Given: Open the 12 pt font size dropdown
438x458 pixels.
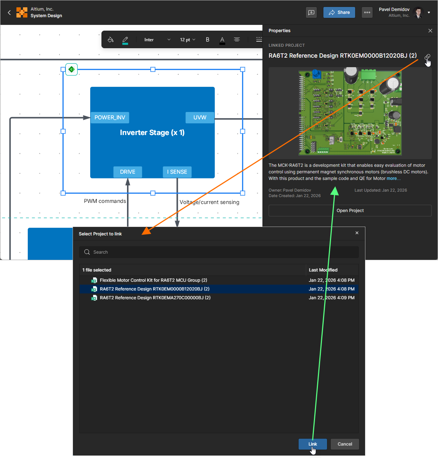Looking at the screenshot, I should coord(188,39).
